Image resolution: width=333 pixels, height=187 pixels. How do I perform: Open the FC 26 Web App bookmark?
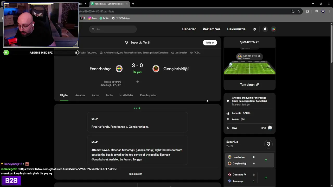point(121,18)
